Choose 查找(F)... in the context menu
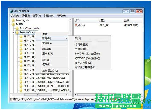 click(52, 43)
